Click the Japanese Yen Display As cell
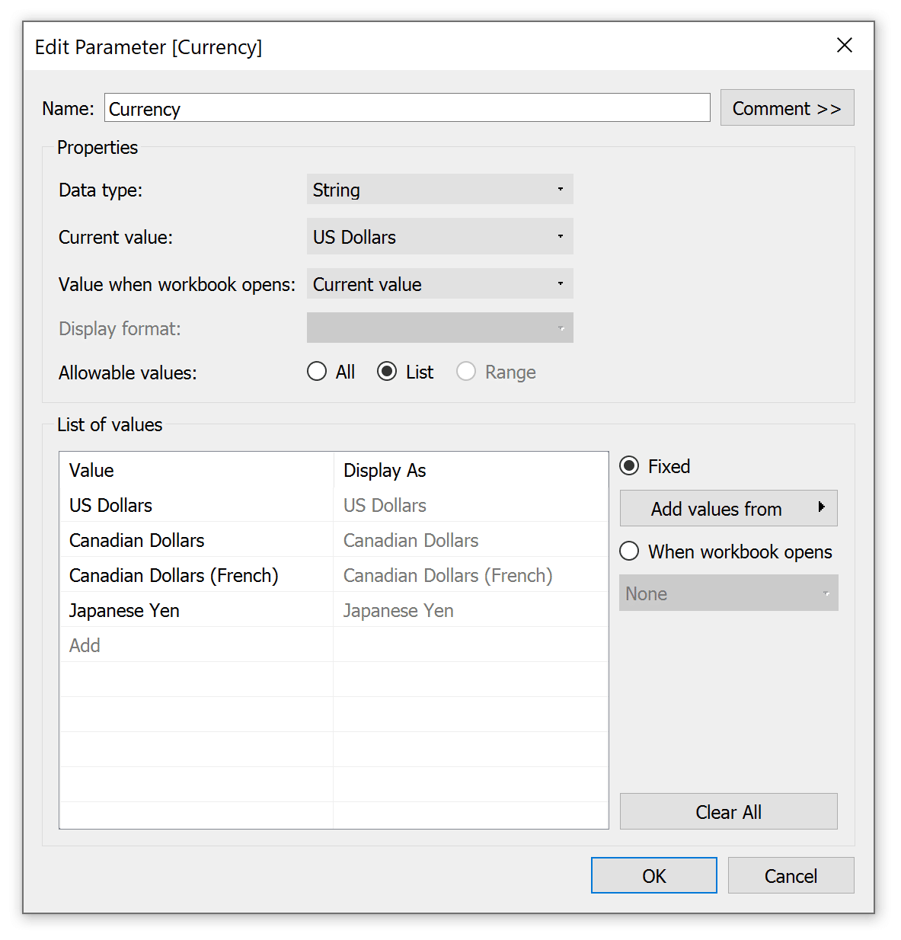Viewport: 901px width, 940px height. pos(470,610)
